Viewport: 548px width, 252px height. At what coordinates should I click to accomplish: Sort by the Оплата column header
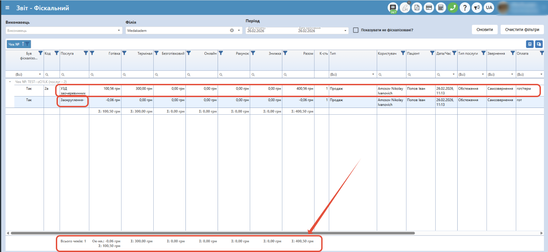(523, 53)
